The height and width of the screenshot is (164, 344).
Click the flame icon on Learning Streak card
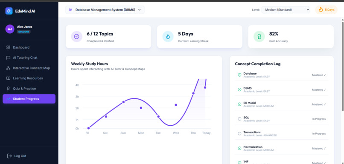coord(168,37)
